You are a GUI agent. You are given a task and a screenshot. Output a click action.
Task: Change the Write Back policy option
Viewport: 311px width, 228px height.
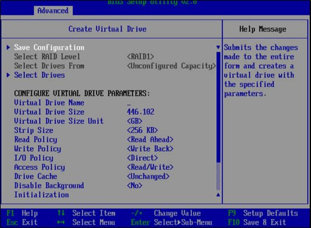(x=150, y=149)
